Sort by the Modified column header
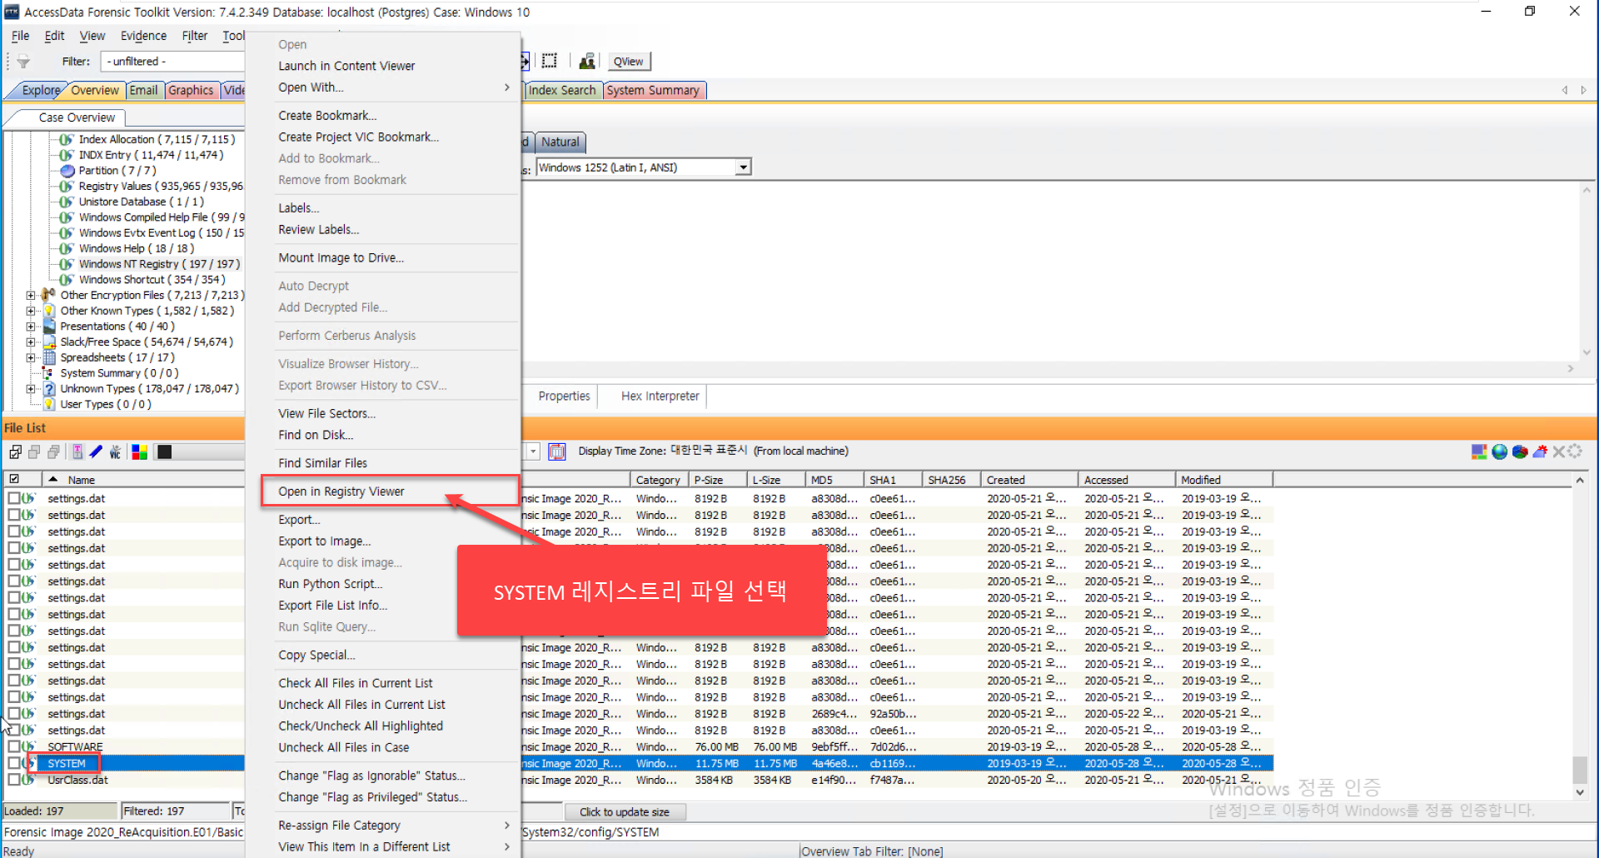 [x=1224, y=480]
